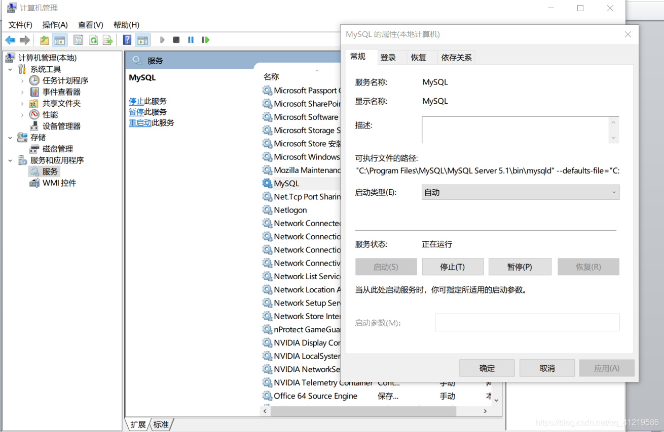Click the Stop Service square icon
664x432 pixels.
176,40
